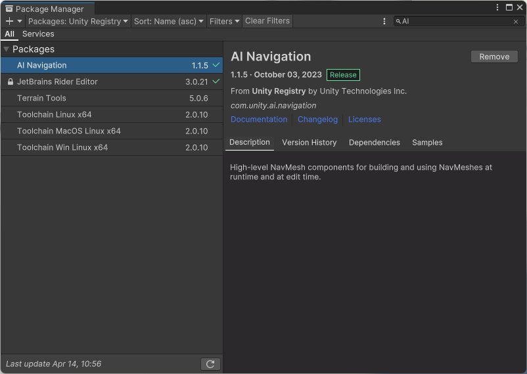This screenshot has height=374, width=527.
Task: Switch to the All tab
Action: pyautogui.click(x=9, y=34)
